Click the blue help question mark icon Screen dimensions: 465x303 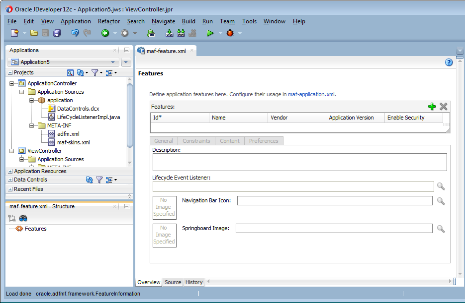(x=449, y=62)
